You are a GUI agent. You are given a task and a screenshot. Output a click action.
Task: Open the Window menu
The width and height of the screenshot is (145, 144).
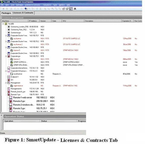click(62, 5)
